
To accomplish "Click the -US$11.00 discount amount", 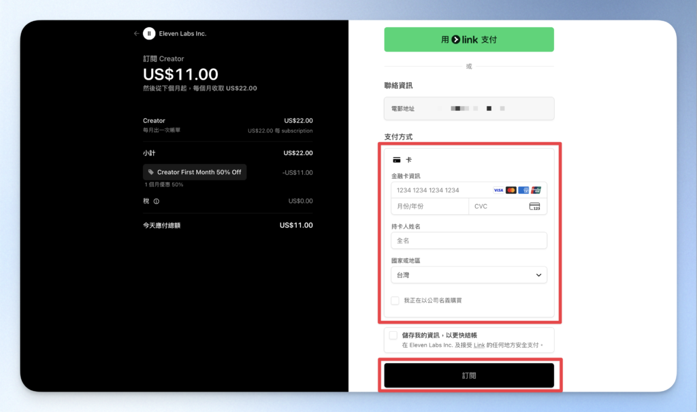I will tap(297, 173).
